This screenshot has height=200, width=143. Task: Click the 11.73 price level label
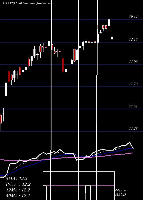click(133, 84)
